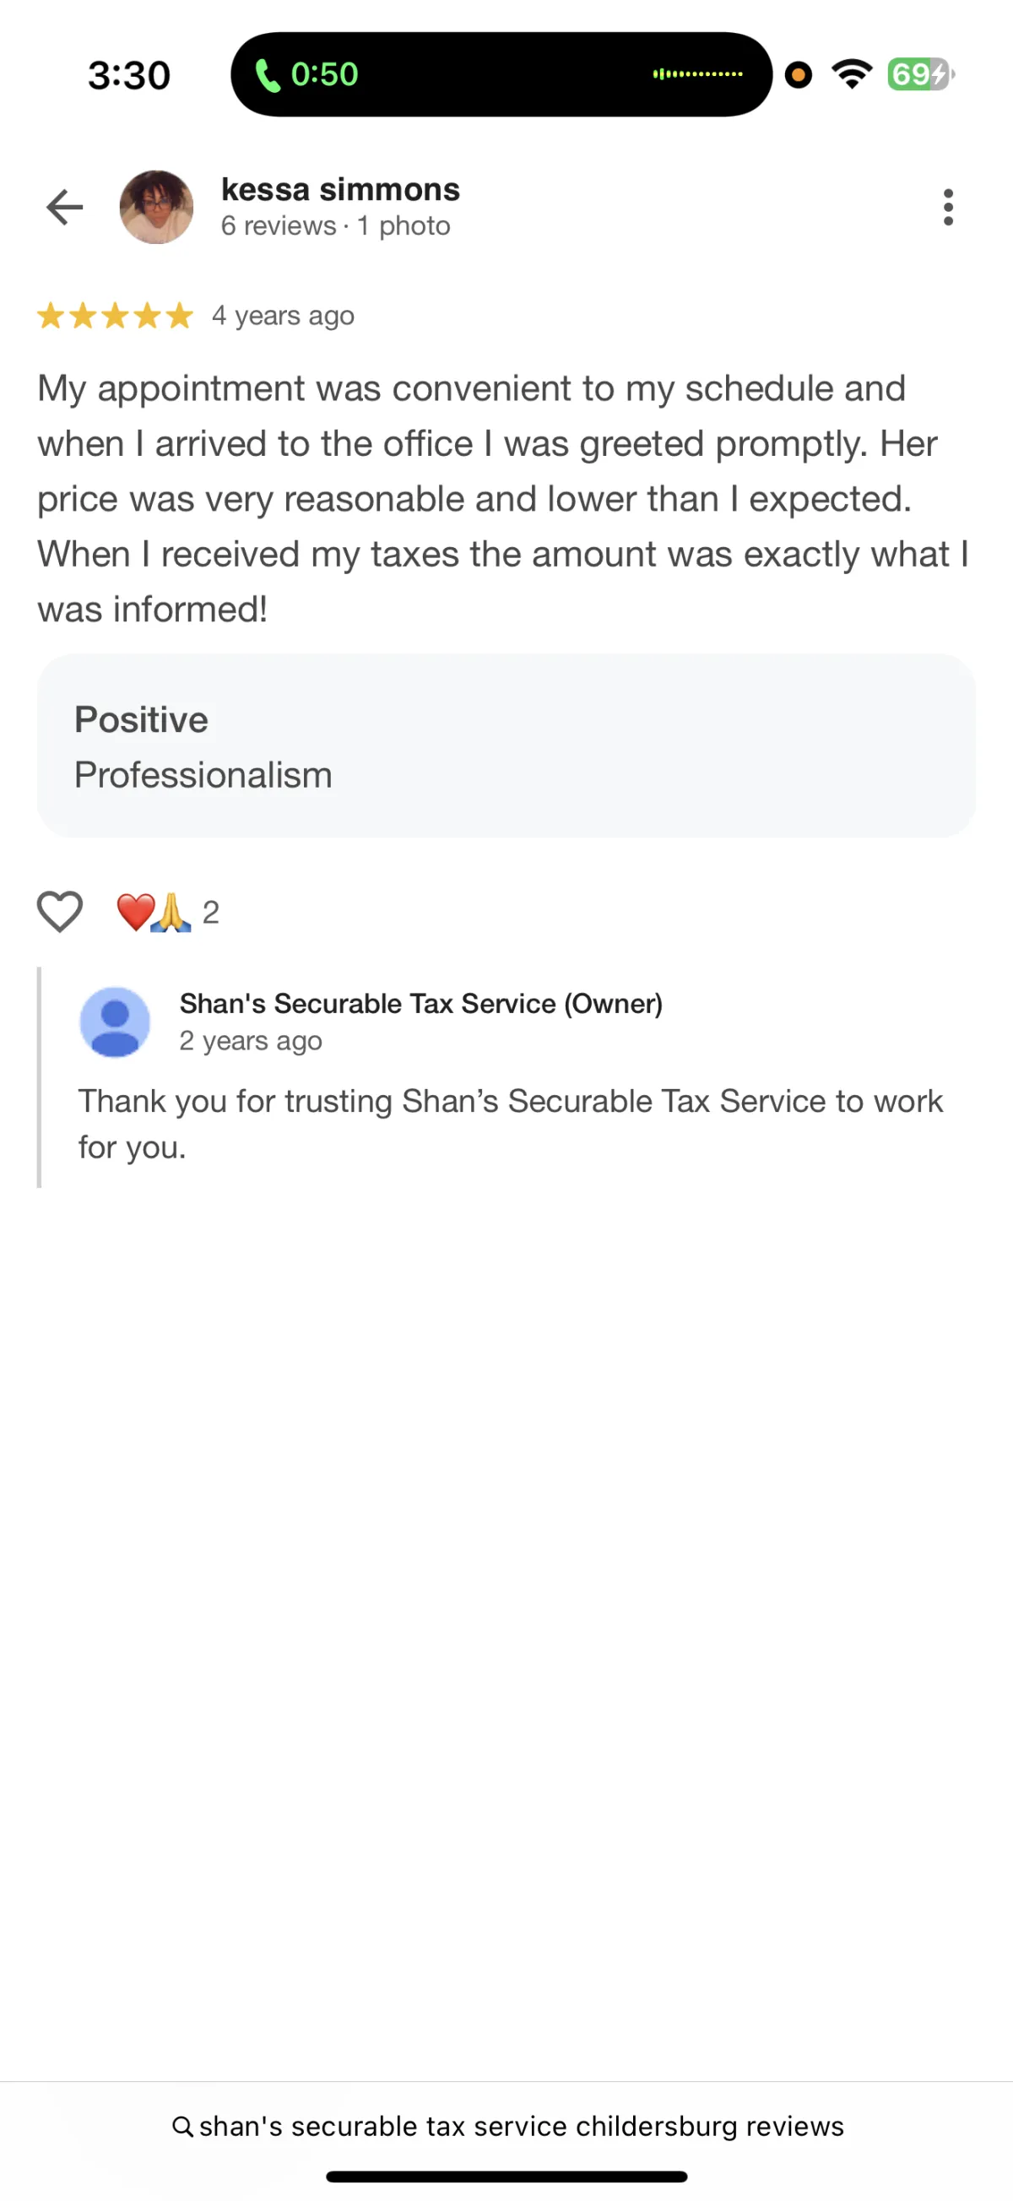Tap the owner reply text
Screen dimensions: 1013x2201
click(x=510, y=1124)
